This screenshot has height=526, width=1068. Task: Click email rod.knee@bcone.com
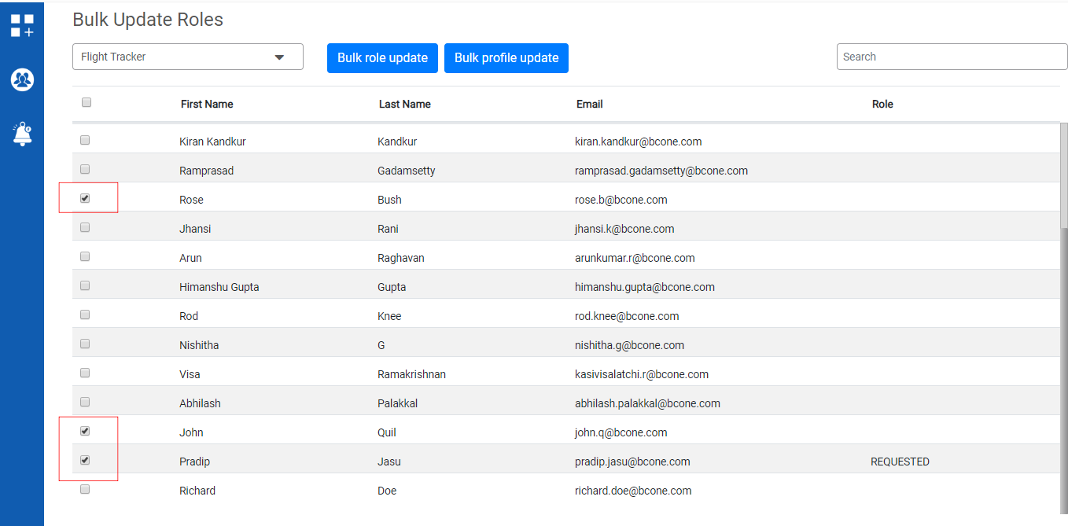627,316
